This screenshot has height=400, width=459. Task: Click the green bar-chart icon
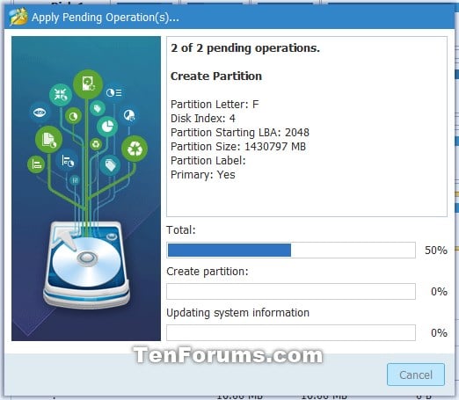tap(36, 164)
